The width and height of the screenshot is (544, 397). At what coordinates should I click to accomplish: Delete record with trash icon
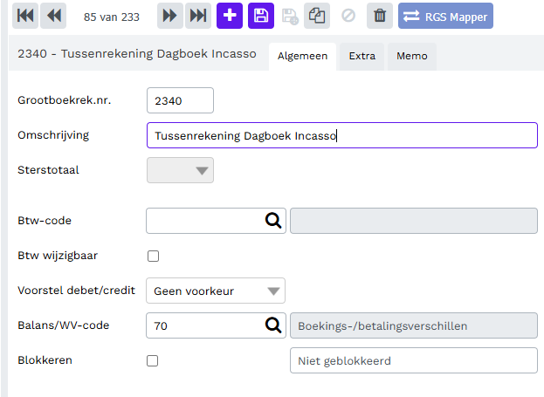point(379,16)
